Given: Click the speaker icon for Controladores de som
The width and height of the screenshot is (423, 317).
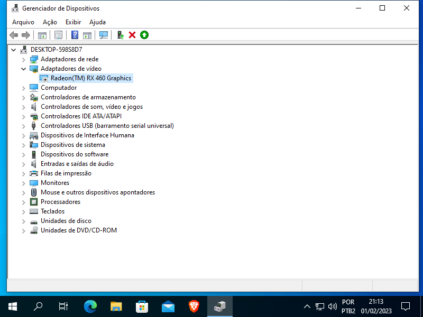Looking at the screenshot, I should [x=34, y=107].
